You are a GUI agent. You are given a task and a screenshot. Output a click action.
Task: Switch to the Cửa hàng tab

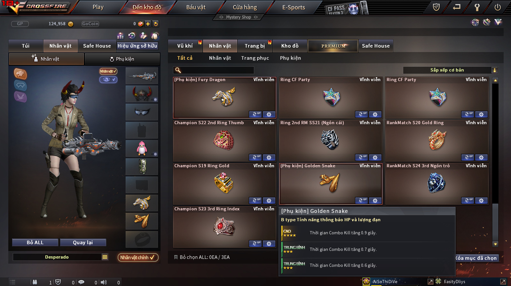click(245, 7)
